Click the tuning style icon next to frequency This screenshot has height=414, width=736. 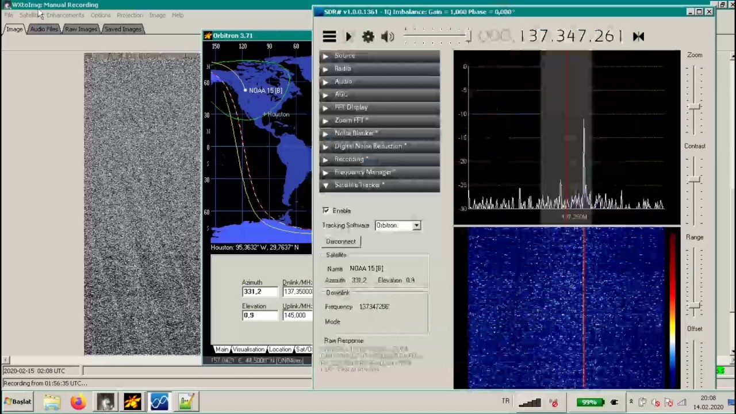tap(638, 36)
